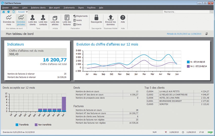Launch Sauvegarde backup tool
The height and width of the screenshot is (136, 215).
(x=96, y=19)
